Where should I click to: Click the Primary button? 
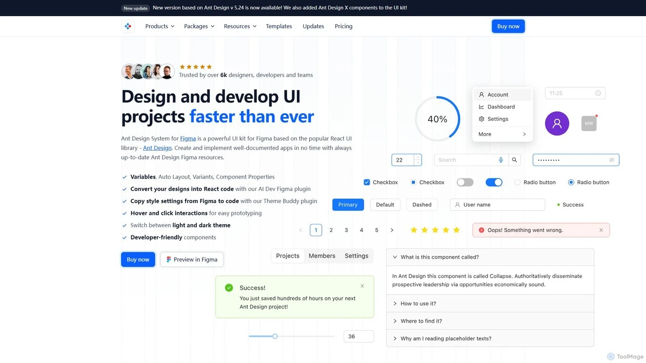click(348, 205)
